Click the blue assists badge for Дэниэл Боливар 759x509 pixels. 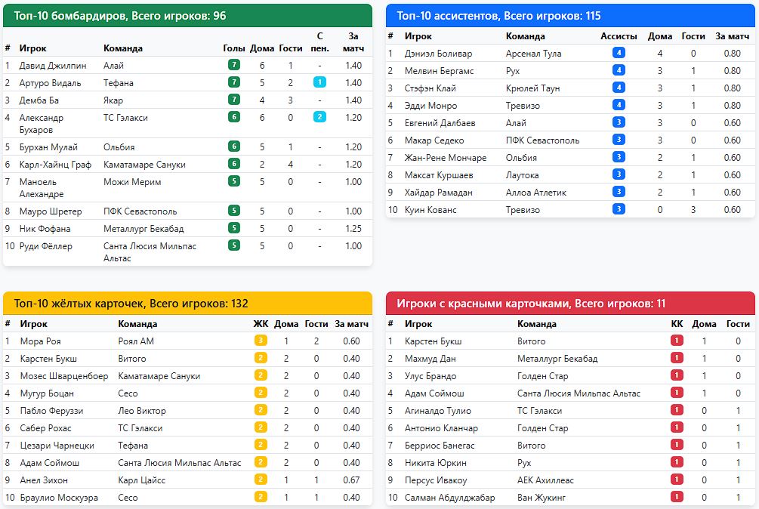tap(619, 53)
